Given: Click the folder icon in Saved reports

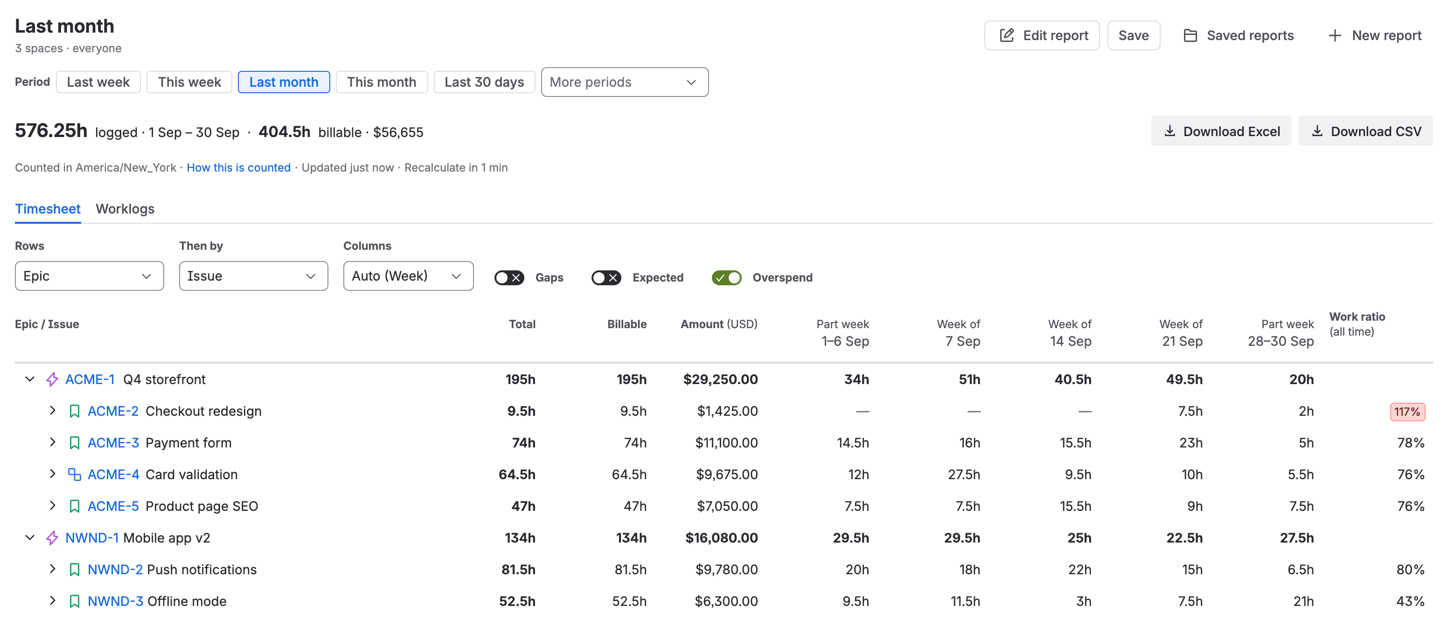Looking at the screenshot, I should point(1190,35).
